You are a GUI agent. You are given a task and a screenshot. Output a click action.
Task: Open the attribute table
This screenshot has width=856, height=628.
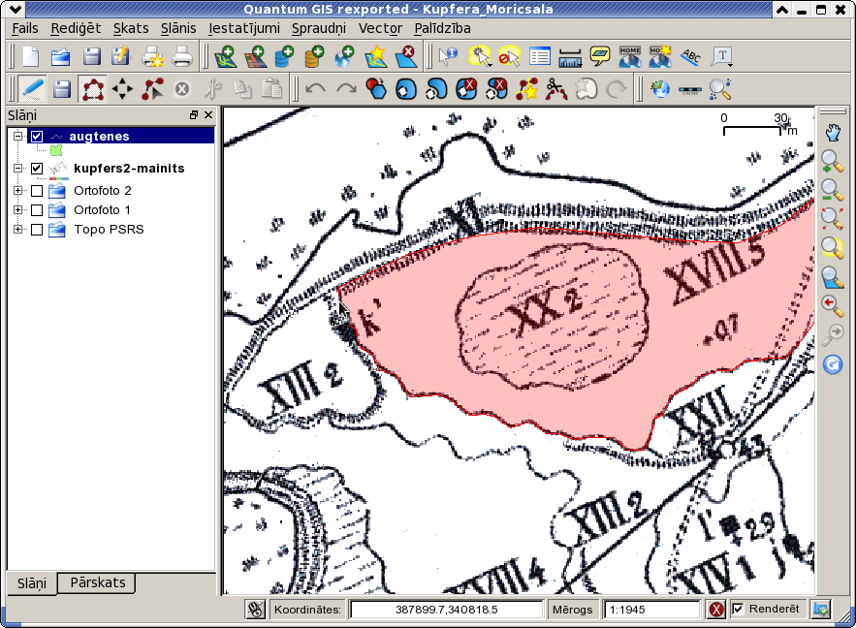pos(540,56)
